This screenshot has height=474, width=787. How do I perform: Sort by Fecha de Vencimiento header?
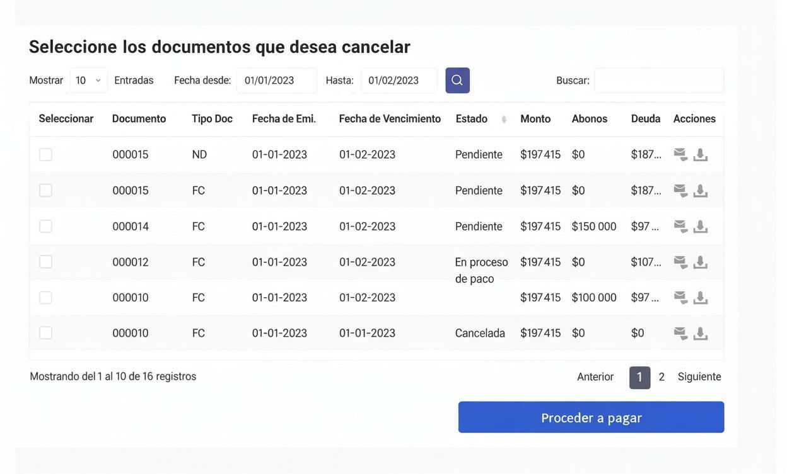coord(390,119)
